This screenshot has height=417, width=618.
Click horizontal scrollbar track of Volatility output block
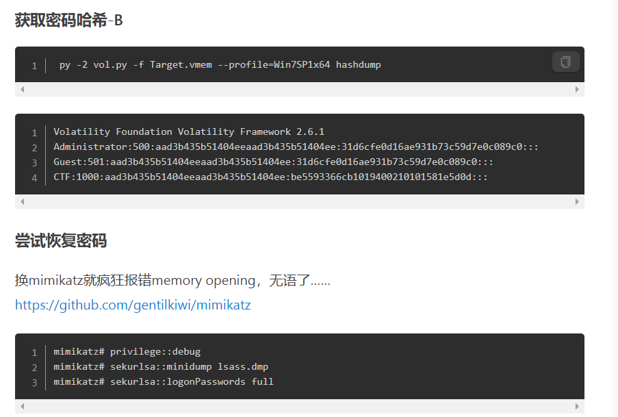[x=300, y=201]
